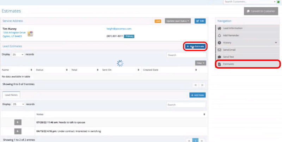Click the clock icon next to History
The width and height of the screenshot is (282, 142).
(220, 43)
